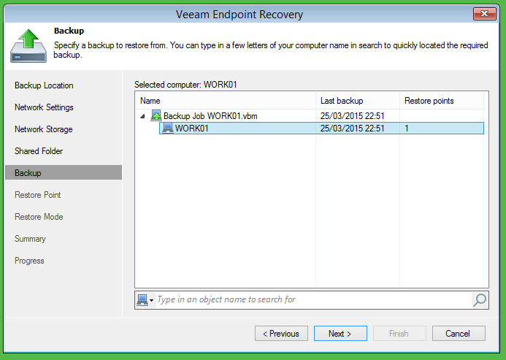Image resolution: width=506 pixels, height=360 pixels.
Task: Click the magnifier search icon
Action: pyautogui.click(x=480, y=300)
